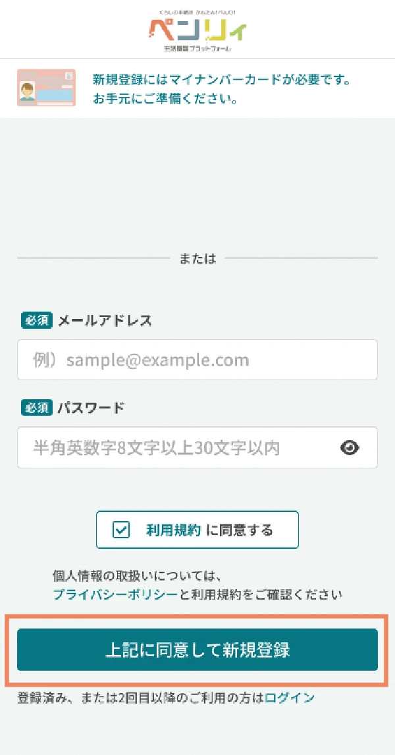
Task: Click the に同意する text in the agreement box
Action: click(x=239, y=530)
